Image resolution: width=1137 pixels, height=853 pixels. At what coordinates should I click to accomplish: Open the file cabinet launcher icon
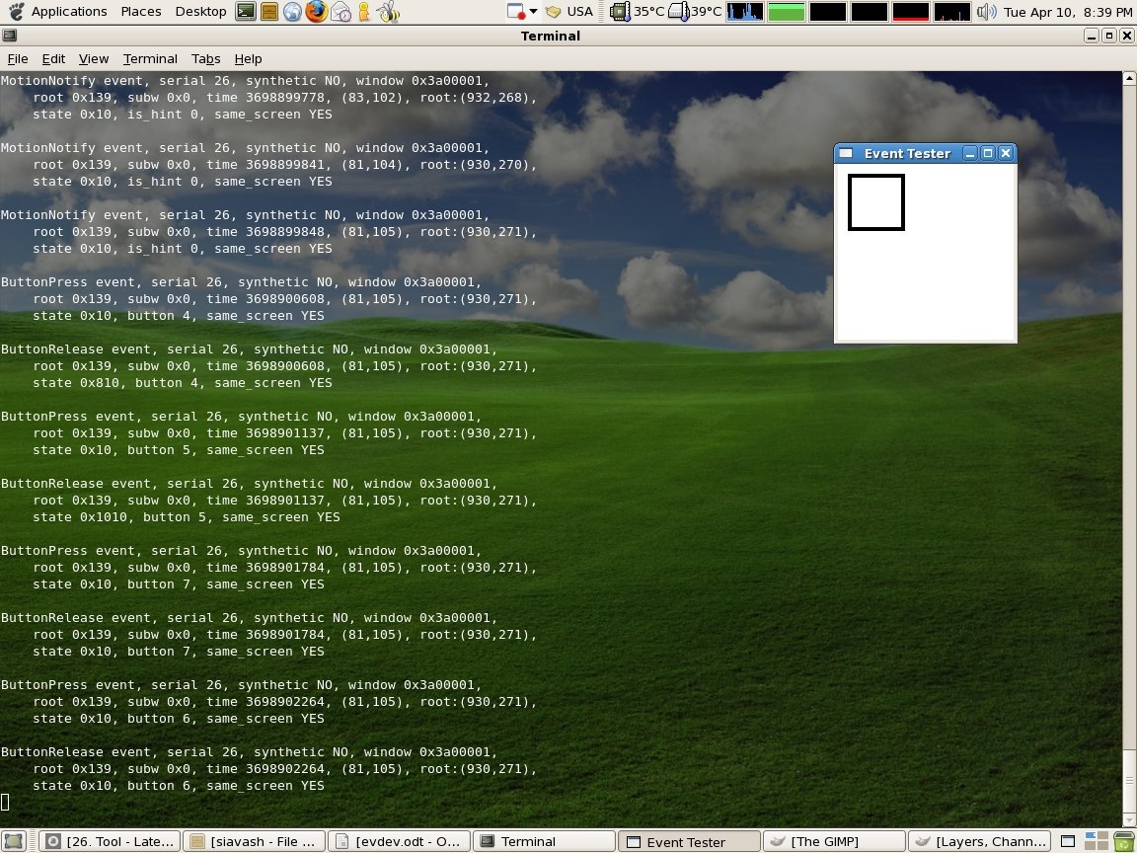(x=269, y=12)
